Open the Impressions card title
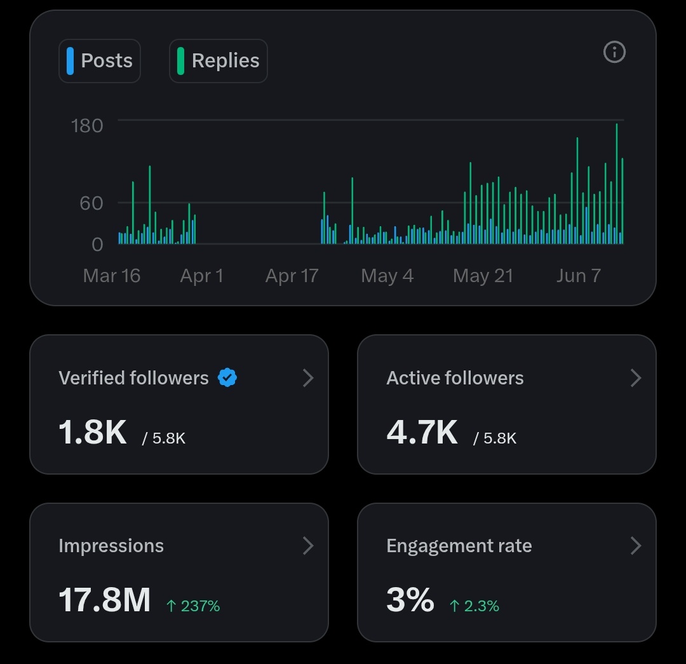 click(111, 546)
